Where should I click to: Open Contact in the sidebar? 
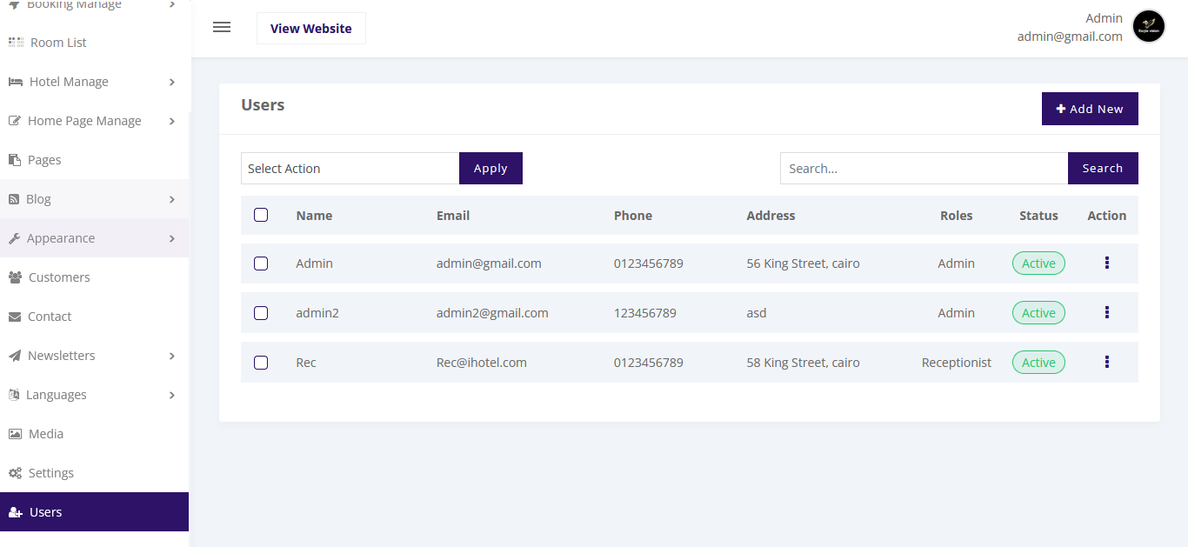[49, 317]
